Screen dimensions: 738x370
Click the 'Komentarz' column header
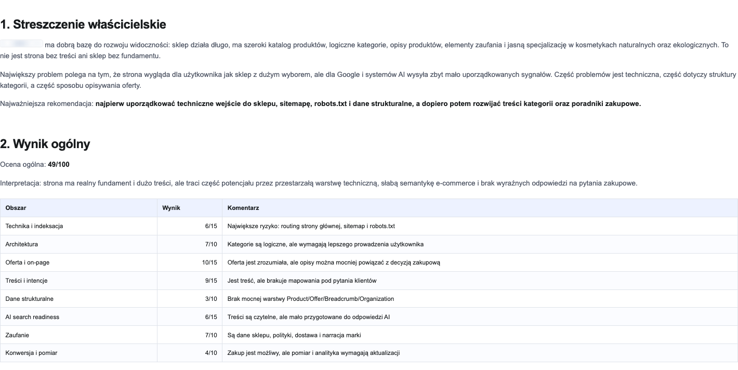pyautogui.click(x=480, y=208)
